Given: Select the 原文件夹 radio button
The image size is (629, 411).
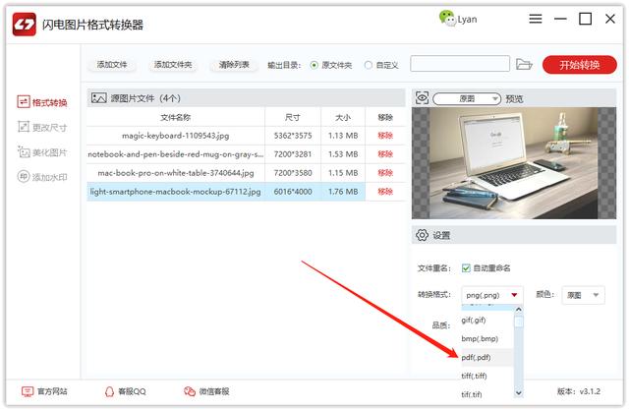Looking at the screenshot, I should [x=314, y=65].
